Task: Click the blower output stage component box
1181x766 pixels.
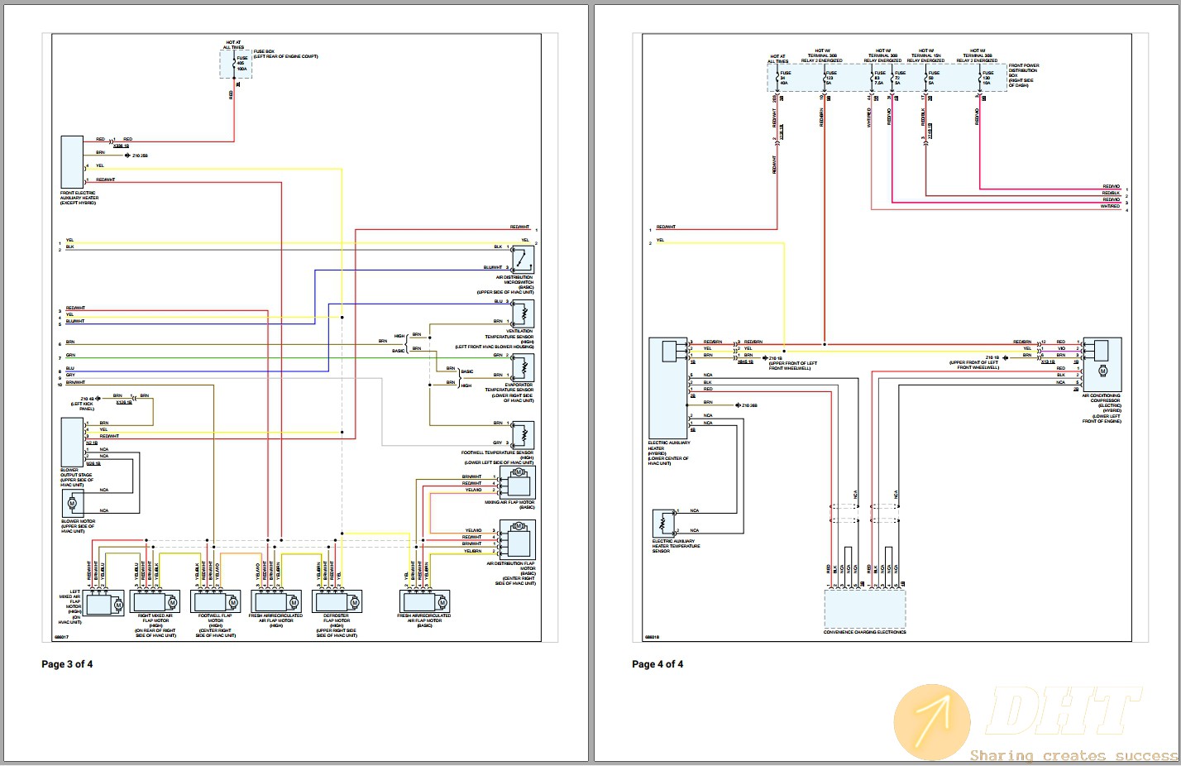Action: pos(72,443)
